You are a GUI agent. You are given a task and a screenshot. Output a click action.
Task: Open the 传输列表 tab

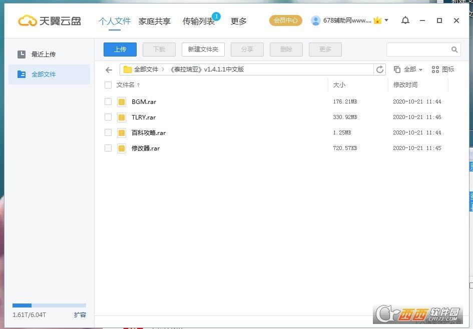pos(199,21)
